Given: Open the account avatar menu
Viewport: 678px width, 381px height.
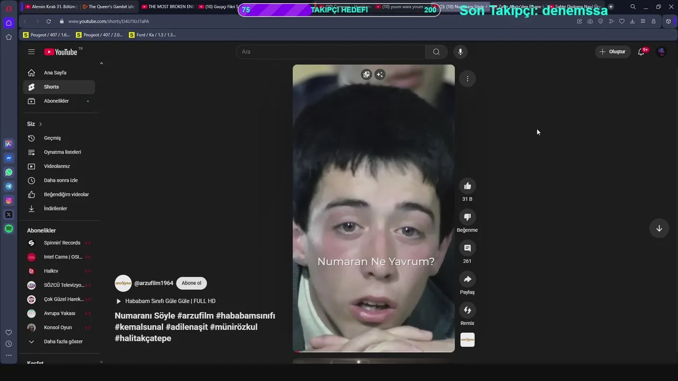Looking at the screenshot, I should click(x=661, y=51).
